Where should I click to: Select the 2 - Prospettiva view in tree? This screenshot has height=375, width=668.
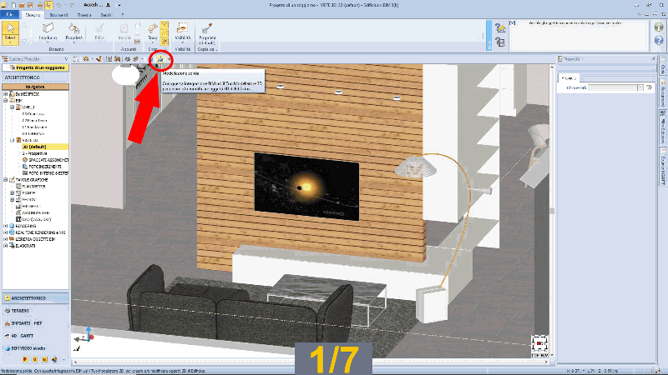pos(34,153)
